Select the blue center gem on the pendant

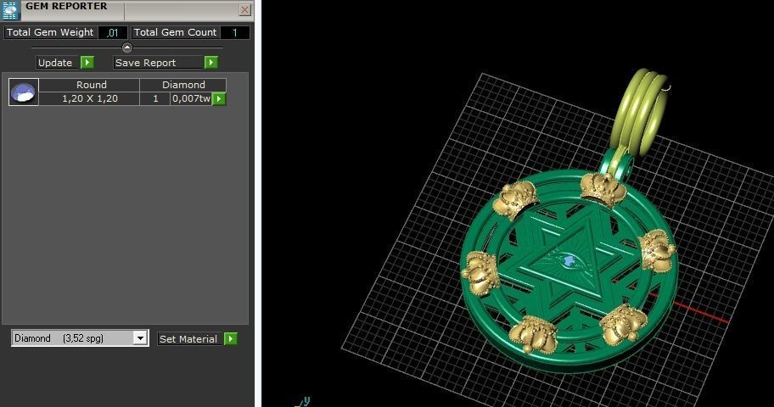[x=569, y=260]
